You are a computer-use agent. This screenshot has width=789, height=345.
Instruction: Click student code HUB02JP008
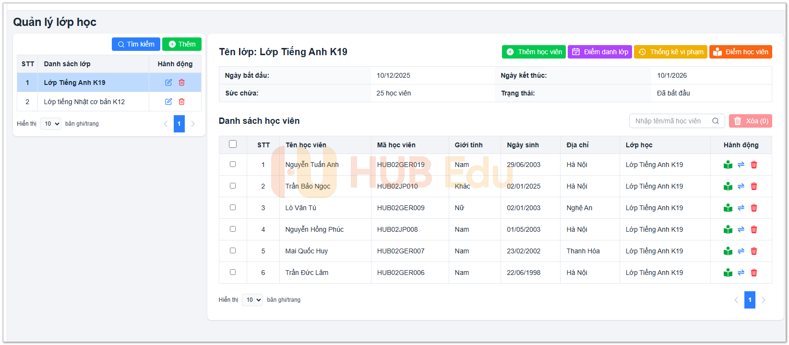(x=397, y=229)
